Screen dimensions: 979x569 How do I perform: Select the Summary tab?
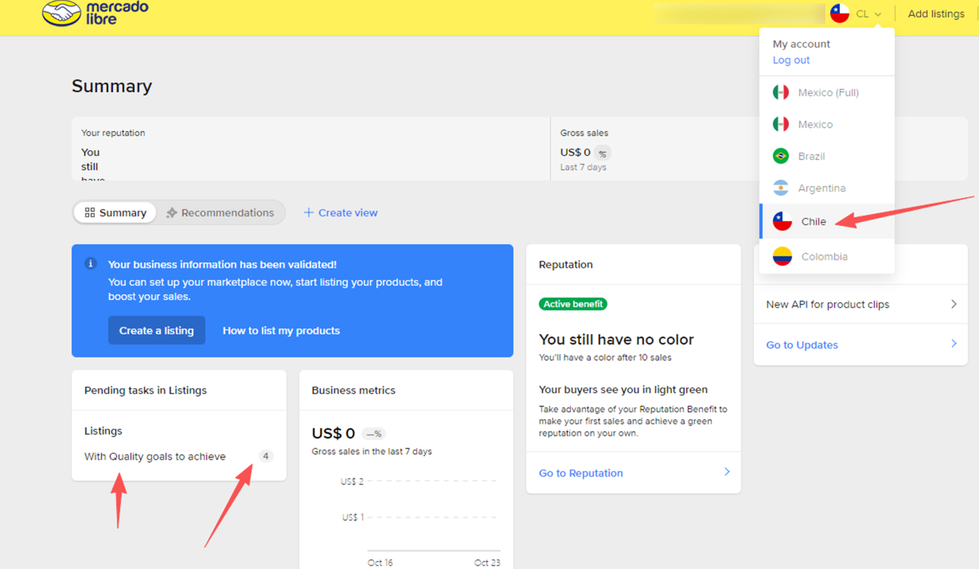tap(116, 212)
